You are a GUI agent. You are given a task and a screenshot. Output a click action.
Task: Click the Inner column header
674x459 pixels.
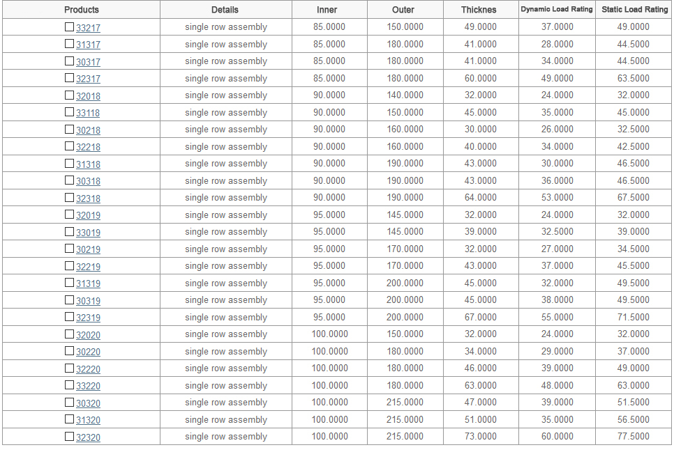click(327, 10)
